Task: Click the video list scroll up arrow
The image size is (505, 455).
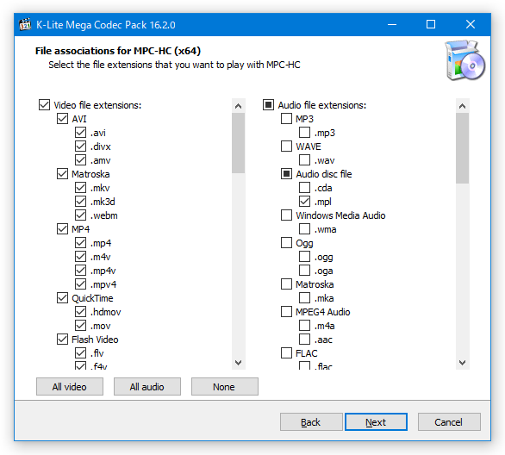Action: click(239, 106)
